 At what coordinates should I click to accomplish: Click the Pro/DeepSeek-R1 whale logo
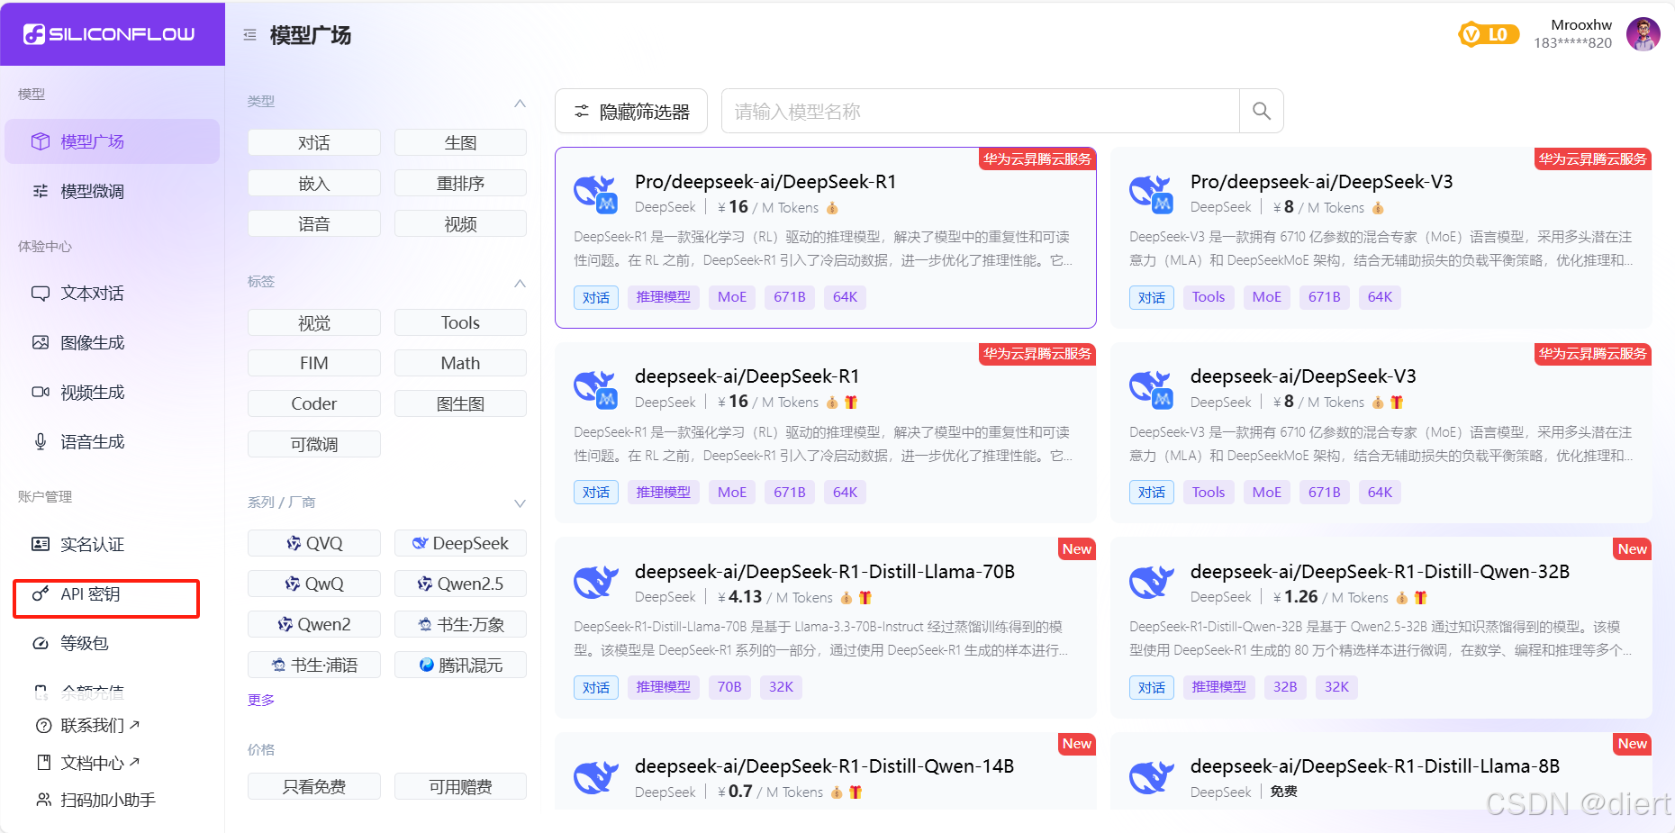tap(595, 194)
